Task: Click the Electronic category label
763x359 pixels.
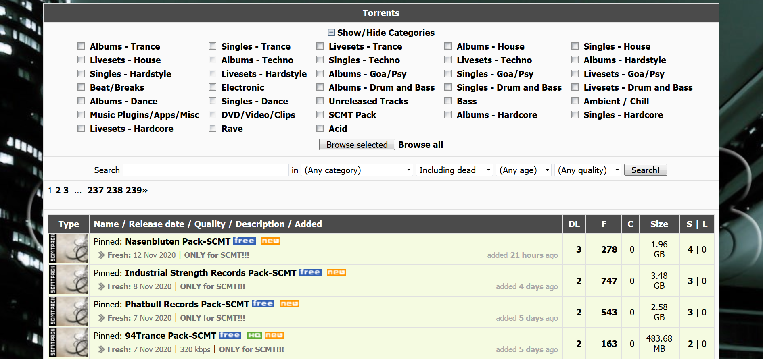Action: 242,87
